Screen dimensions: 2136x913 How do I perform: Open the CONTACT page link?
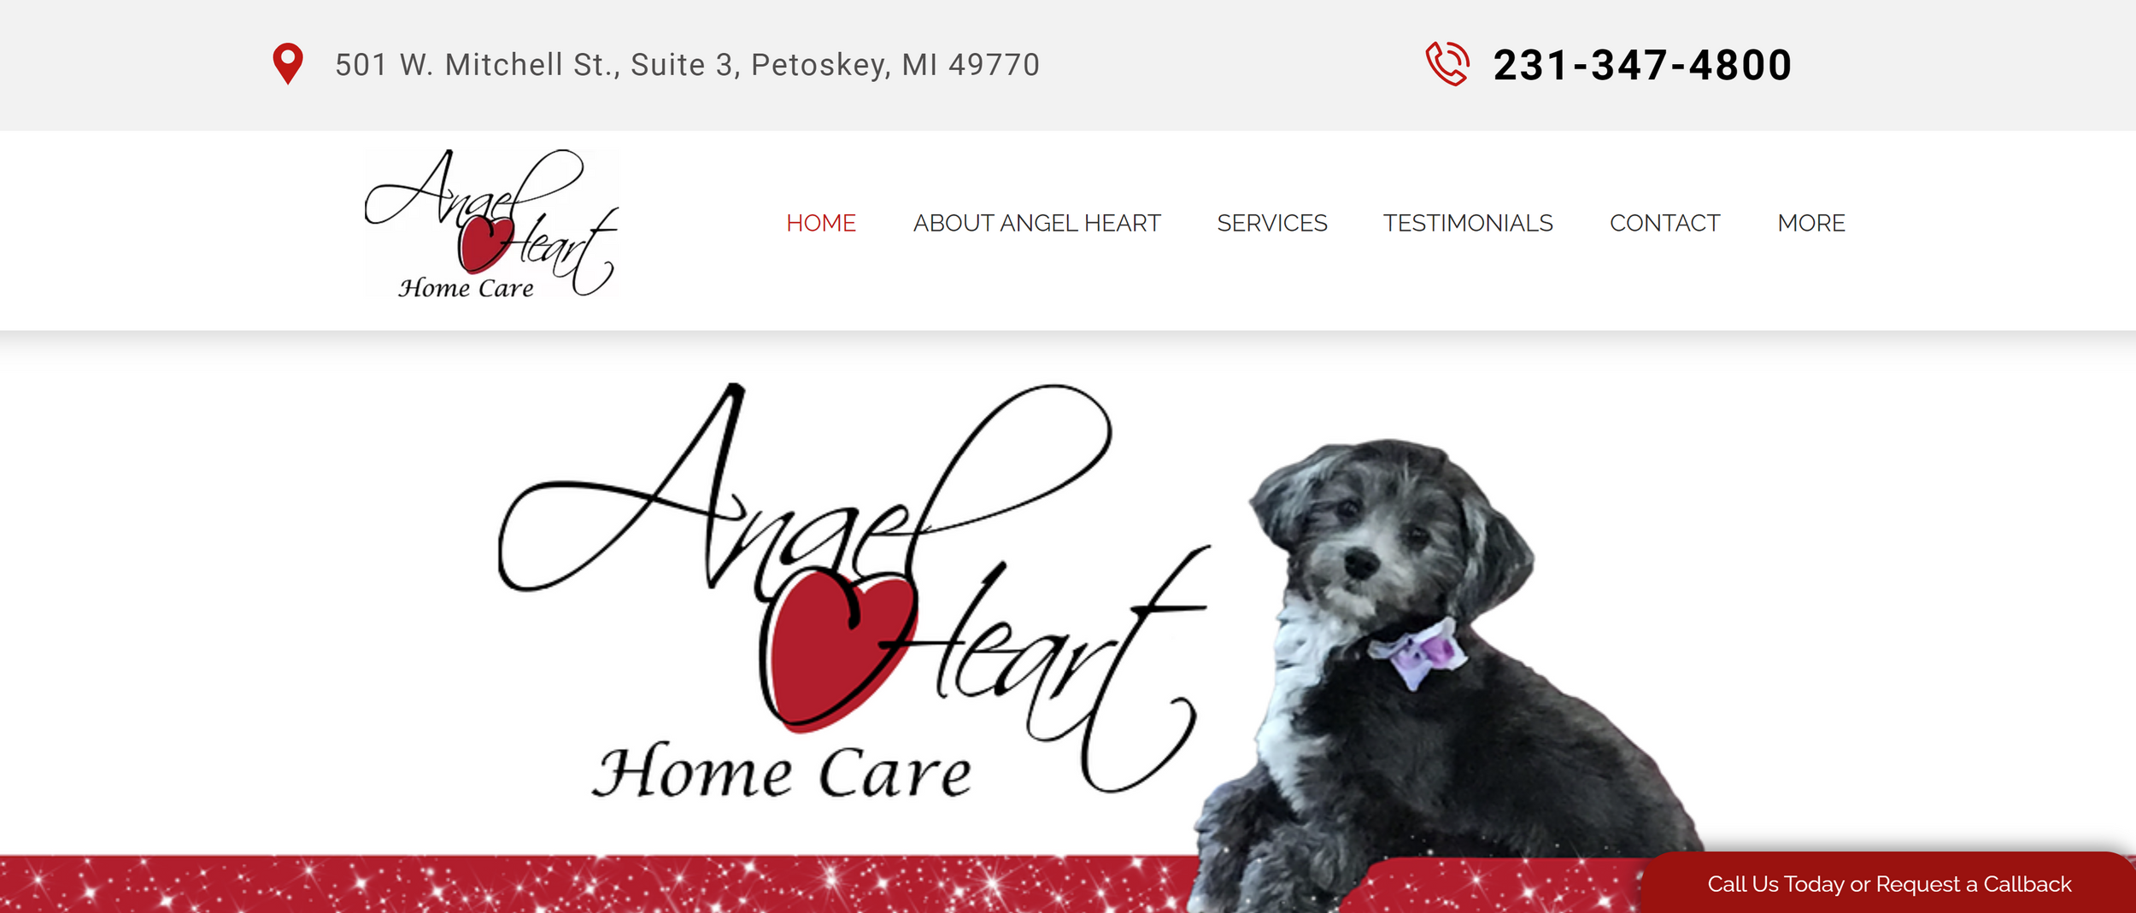pos(1664,223)
